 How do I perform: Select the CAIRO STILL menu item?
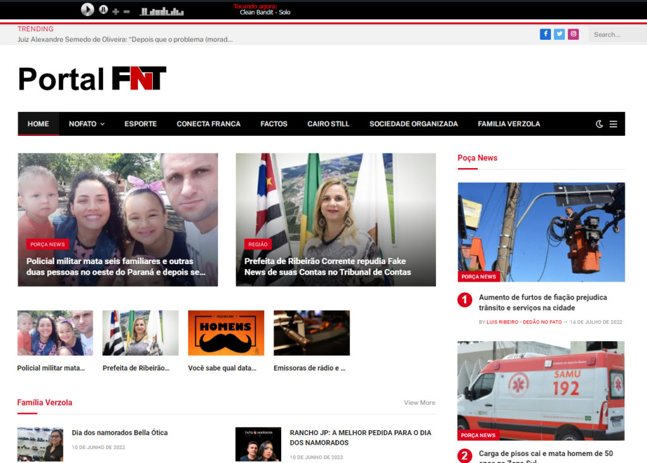(x=328, y=124)
